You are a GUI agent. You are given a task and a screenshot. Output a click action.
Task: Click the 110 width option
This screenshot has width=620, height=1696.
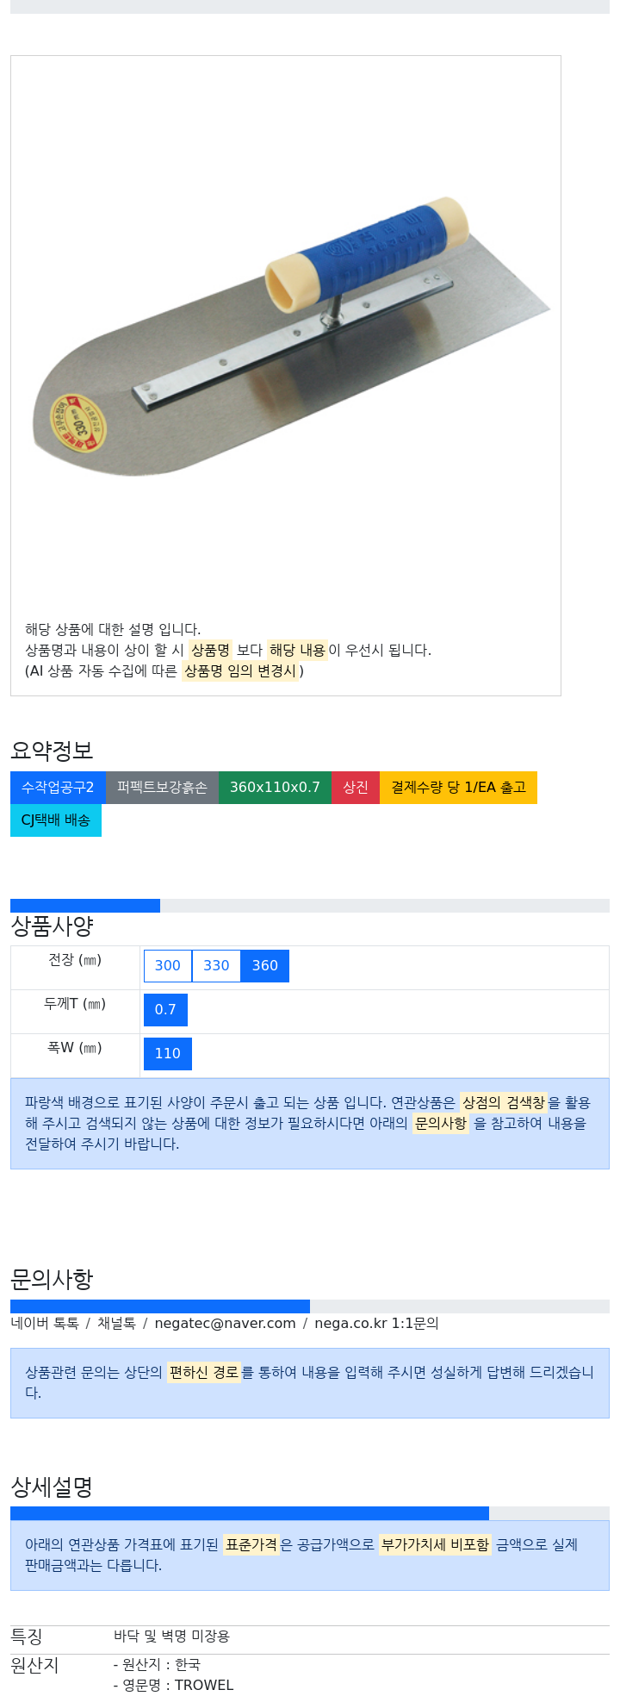(x=168, y=1054)
